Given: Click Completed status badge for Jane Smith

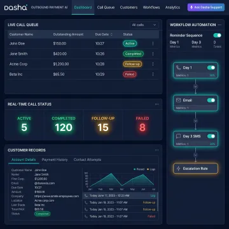Looking at the screenshot, I should tap(133, 54).
